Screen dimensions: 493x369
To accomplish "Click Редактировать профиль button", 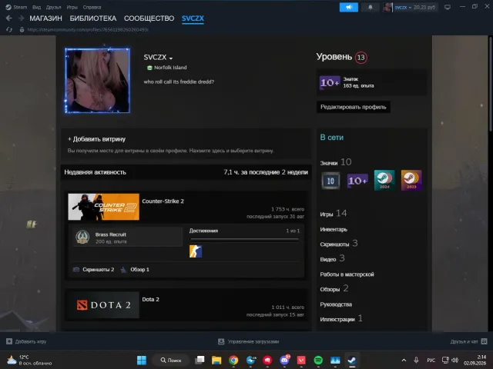I will pyautogui.click(x=353, y=107).
